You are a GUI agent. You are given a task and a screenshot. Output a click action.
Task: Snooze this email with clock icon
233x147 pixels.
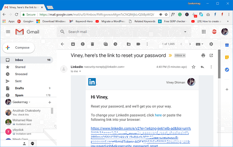(x=115, y=44)
